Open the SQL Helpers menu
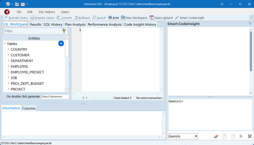 coord(47,12)
